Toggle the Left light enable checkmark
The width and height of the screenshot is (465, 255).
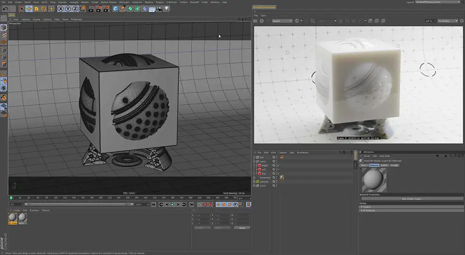[x=278, y=169]
